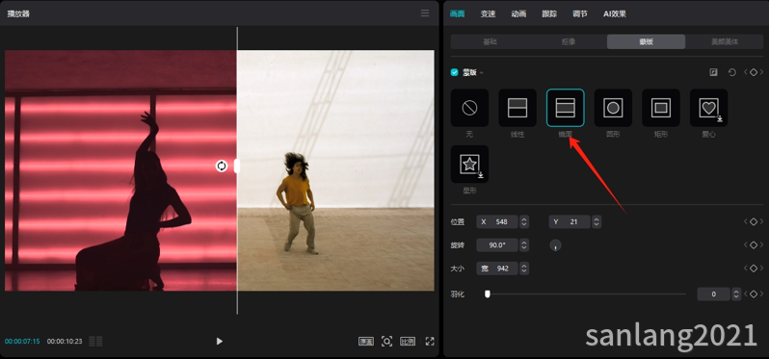
Task: Switch to the 美颜美体 beauty sub-tab
Action: [x=725, y=41]
